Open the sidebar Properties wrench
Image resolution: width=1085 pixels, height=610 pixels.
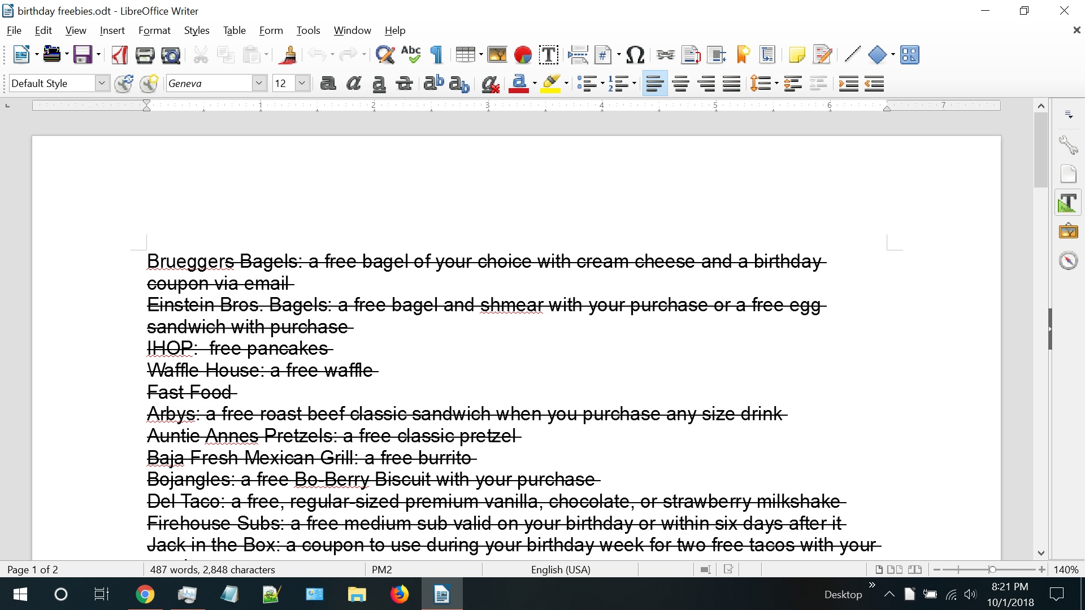coord(1068,145)
